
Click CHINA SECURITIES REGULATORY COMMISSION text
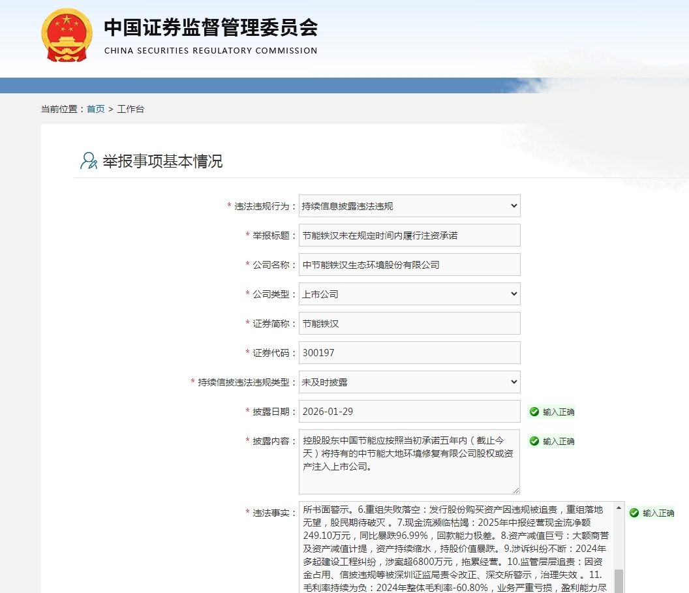click(211, 50)
